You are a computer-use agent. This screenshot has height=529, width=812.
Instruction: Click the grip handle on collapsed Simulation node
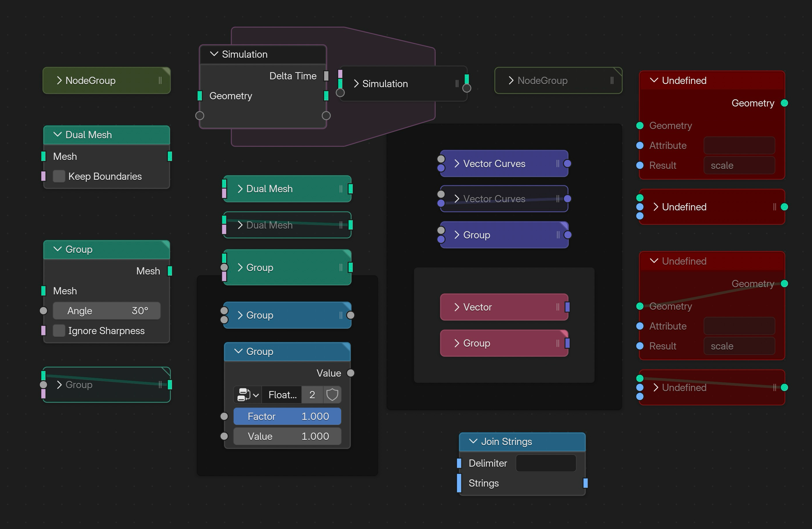coord(457,83)
